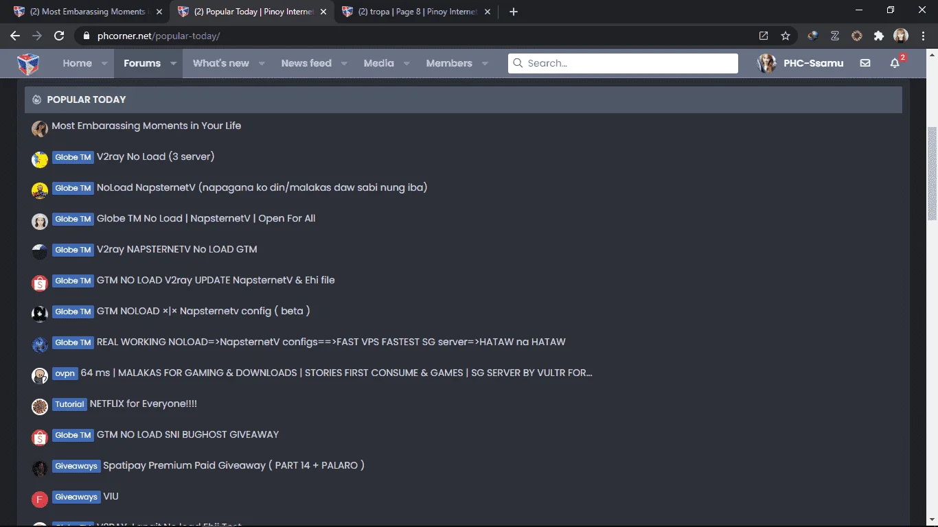The width and height of the screenshot is (938, 527).
Task: Click the ovpn prefix tag
Action: click(65, 373)
